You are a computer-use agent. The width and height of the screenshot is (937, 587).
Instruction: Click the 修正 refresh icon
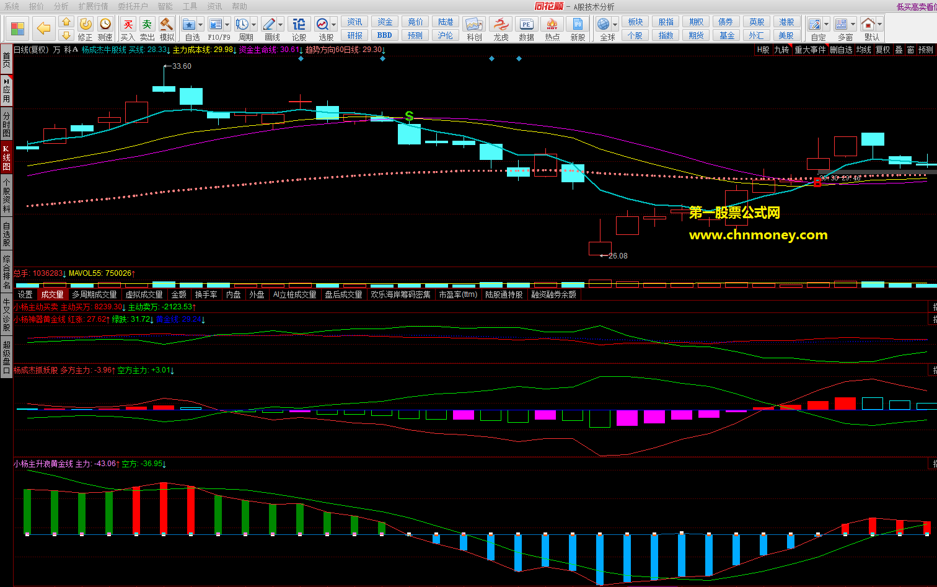(86, 24)
